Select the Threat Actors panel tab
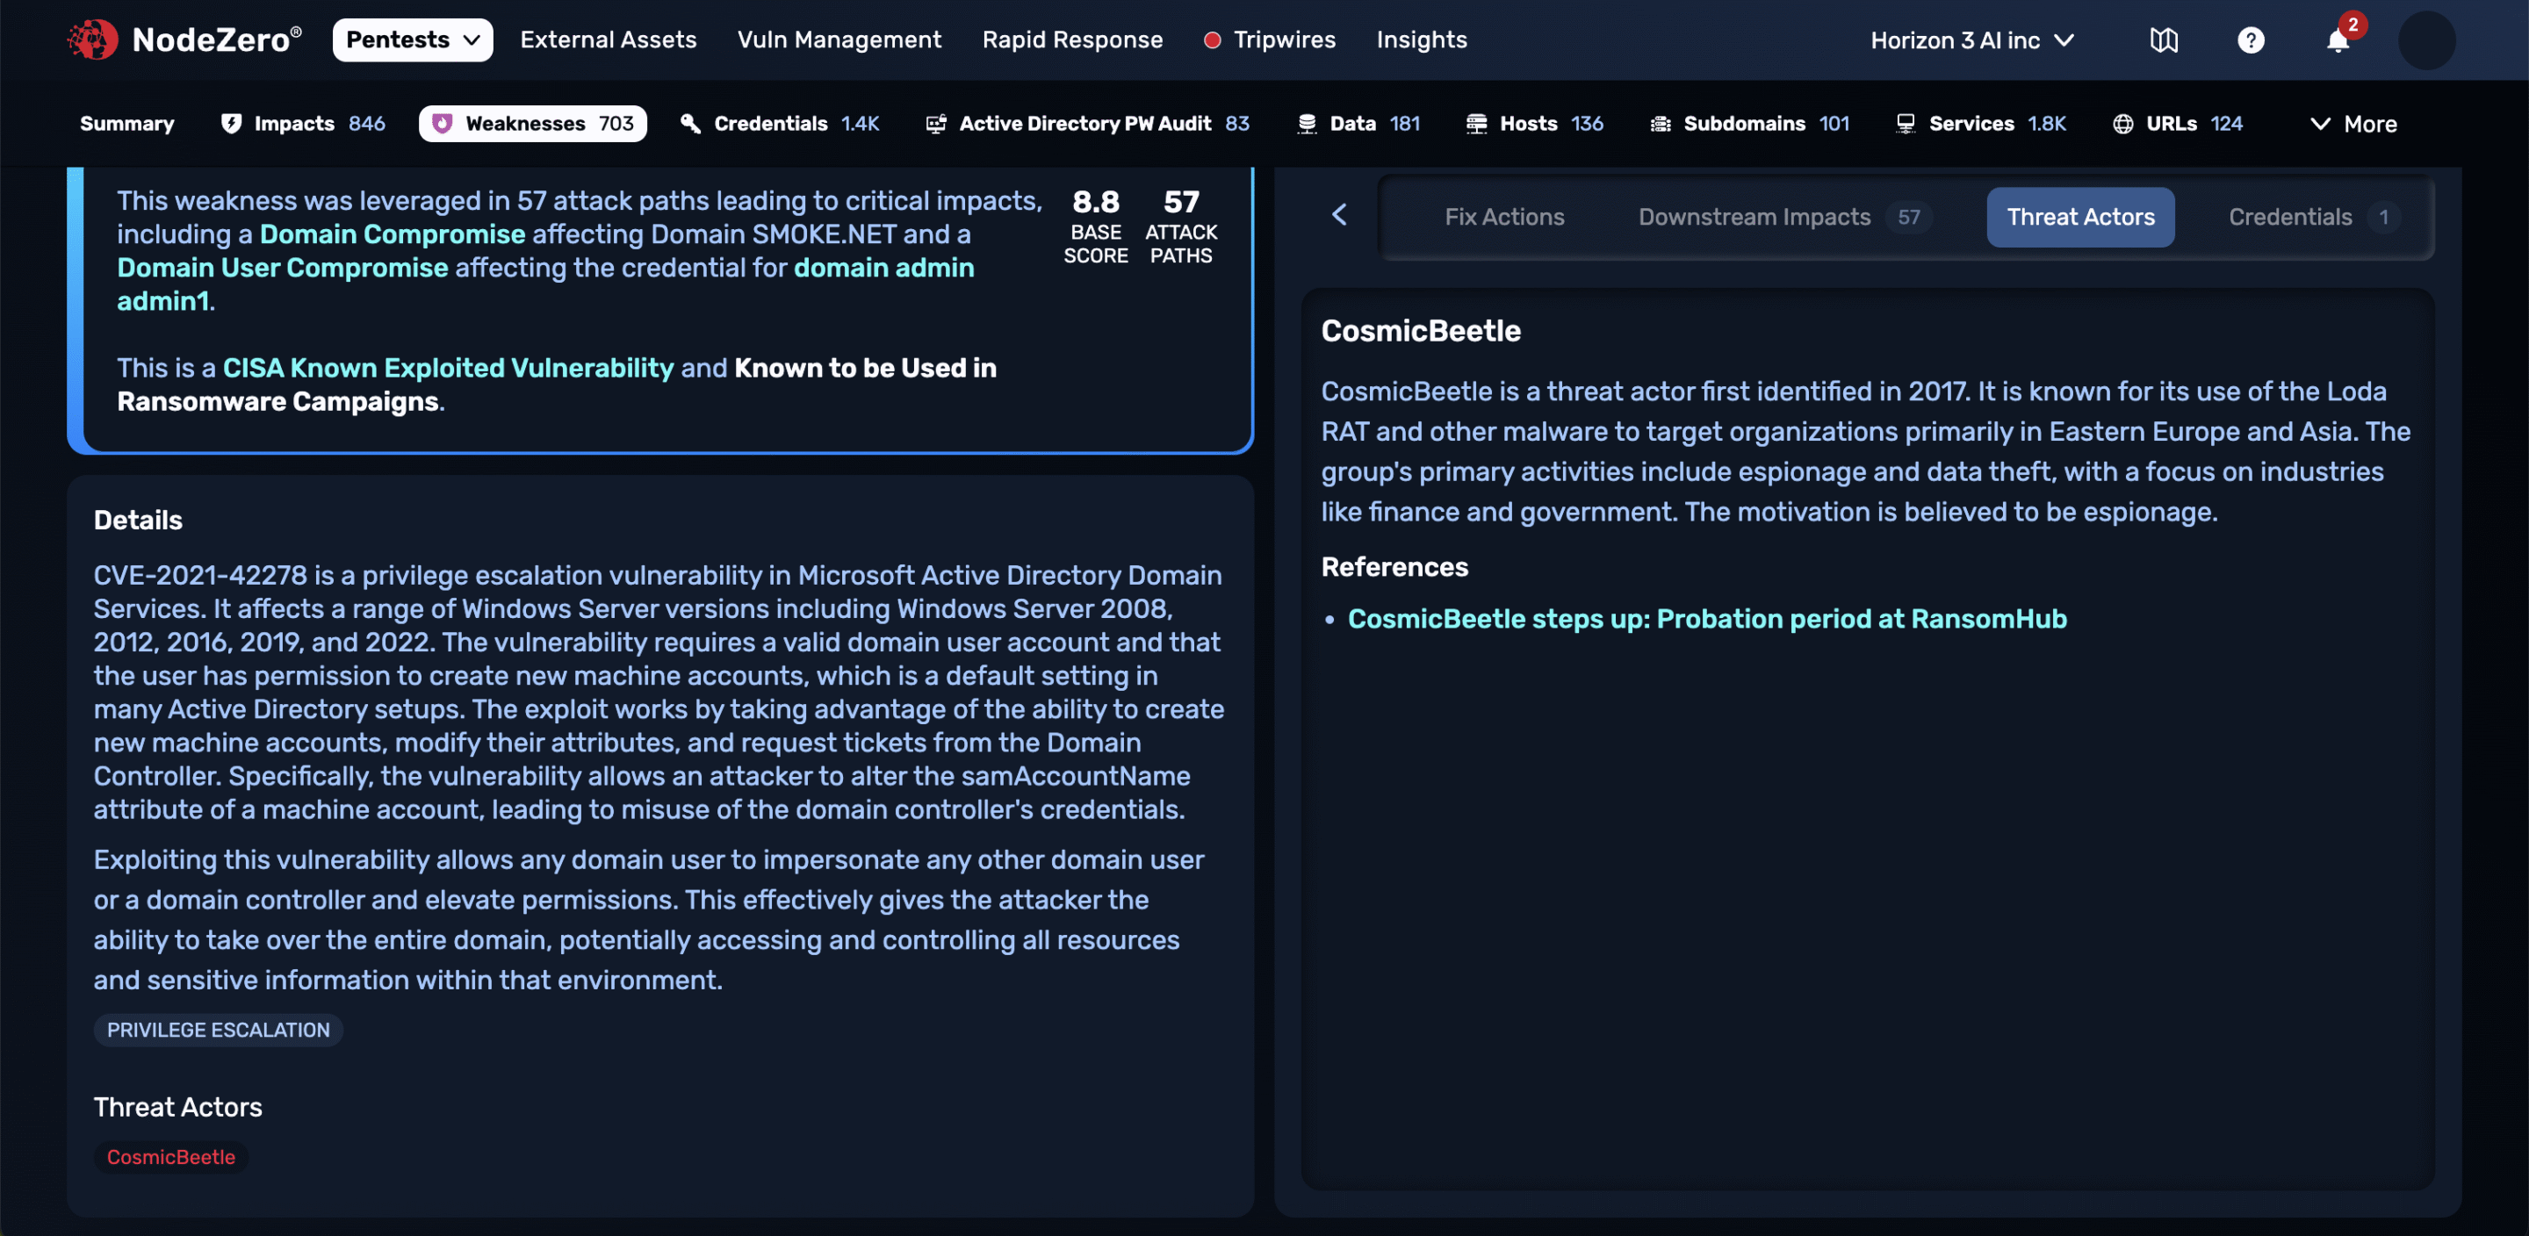Screen dimensions: 2529x1236 point(2079,217)
